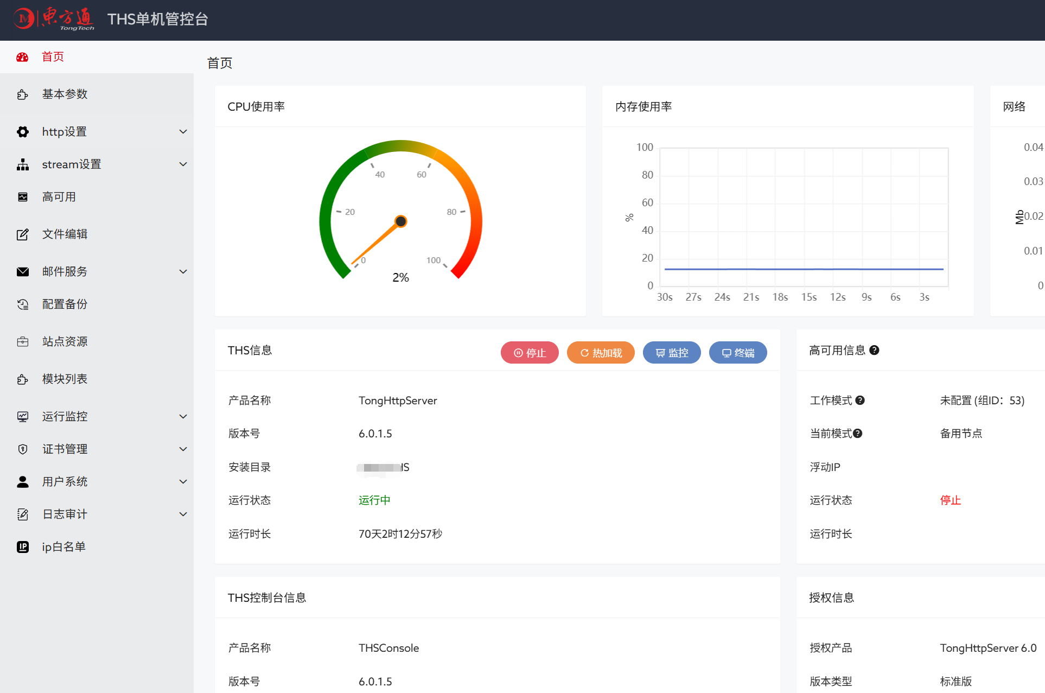1045x693 pixels.
Task: Click the 未配置 (组ID：53) work mode value
Action: click(x=982, y=400)
